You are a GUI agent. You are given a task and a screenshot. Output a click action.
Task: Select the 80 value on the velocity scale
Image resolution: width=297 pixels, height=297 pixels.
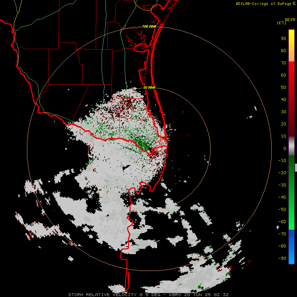[x=283, y=50]
